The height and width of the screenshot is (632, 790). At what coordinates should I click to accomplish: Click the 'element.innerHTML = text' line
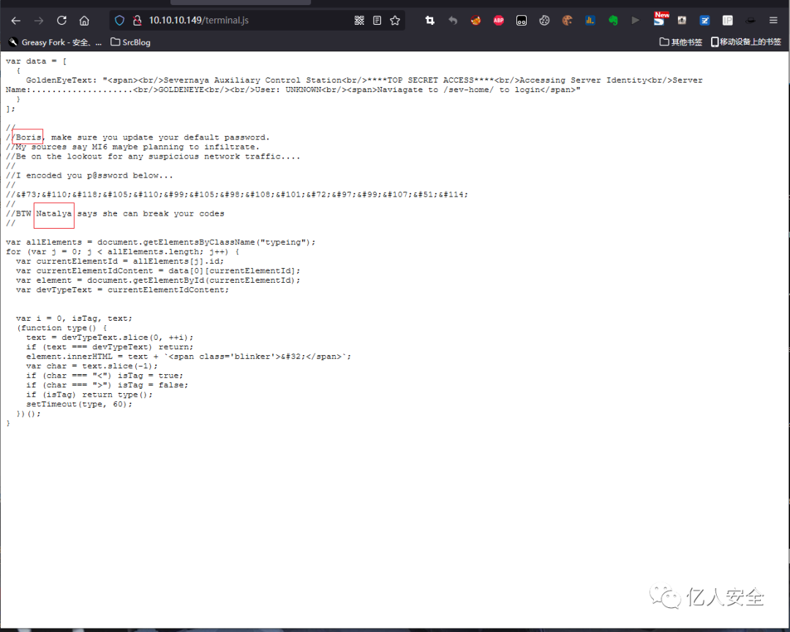pos(189,357)
